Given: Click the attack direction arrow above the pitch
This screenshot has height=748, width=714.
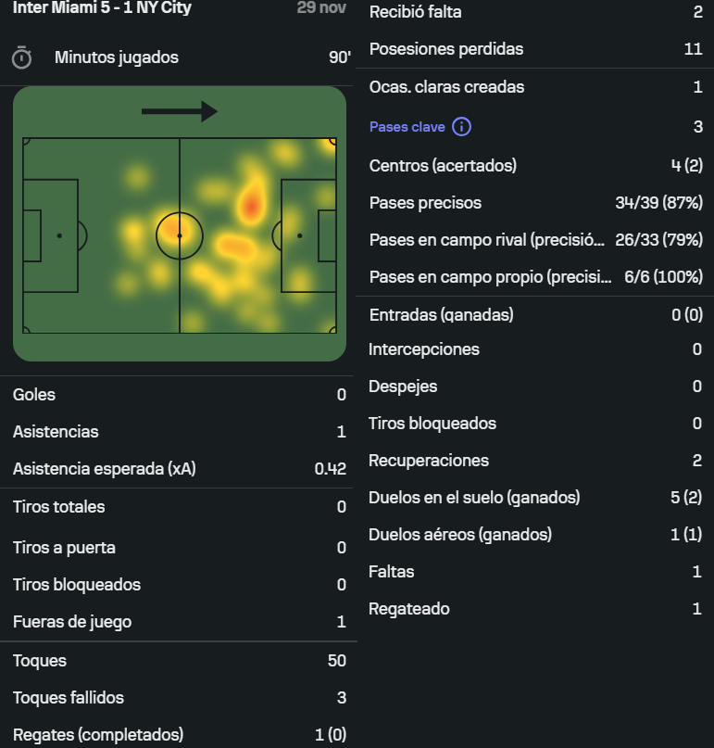Looking at the screenshot, I should click(x=179, y=112).
